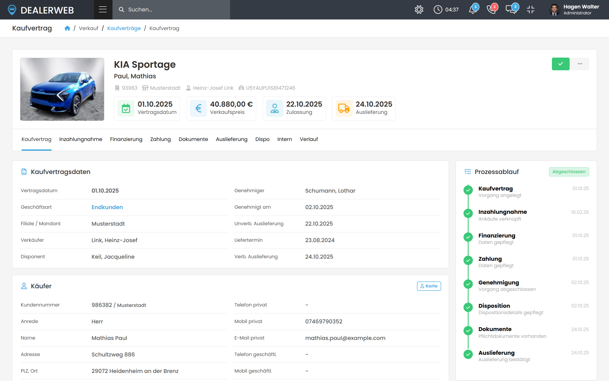The image size is (609, 381).
Task: Click the Genehmigung process step checkmark
Action: point(468,284)
